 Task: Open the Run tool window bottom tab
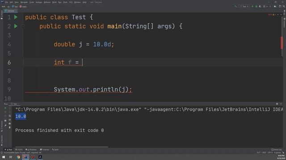click(8, 150)
